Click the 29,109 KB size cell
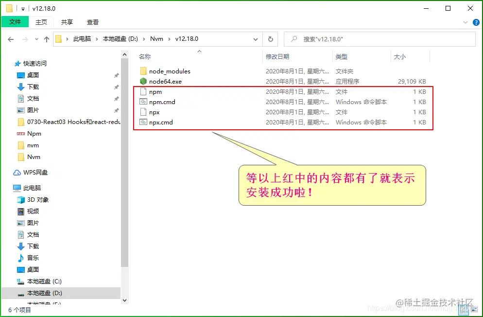The height and width of the screenshot is (317, 483). [x=412, y=82]
